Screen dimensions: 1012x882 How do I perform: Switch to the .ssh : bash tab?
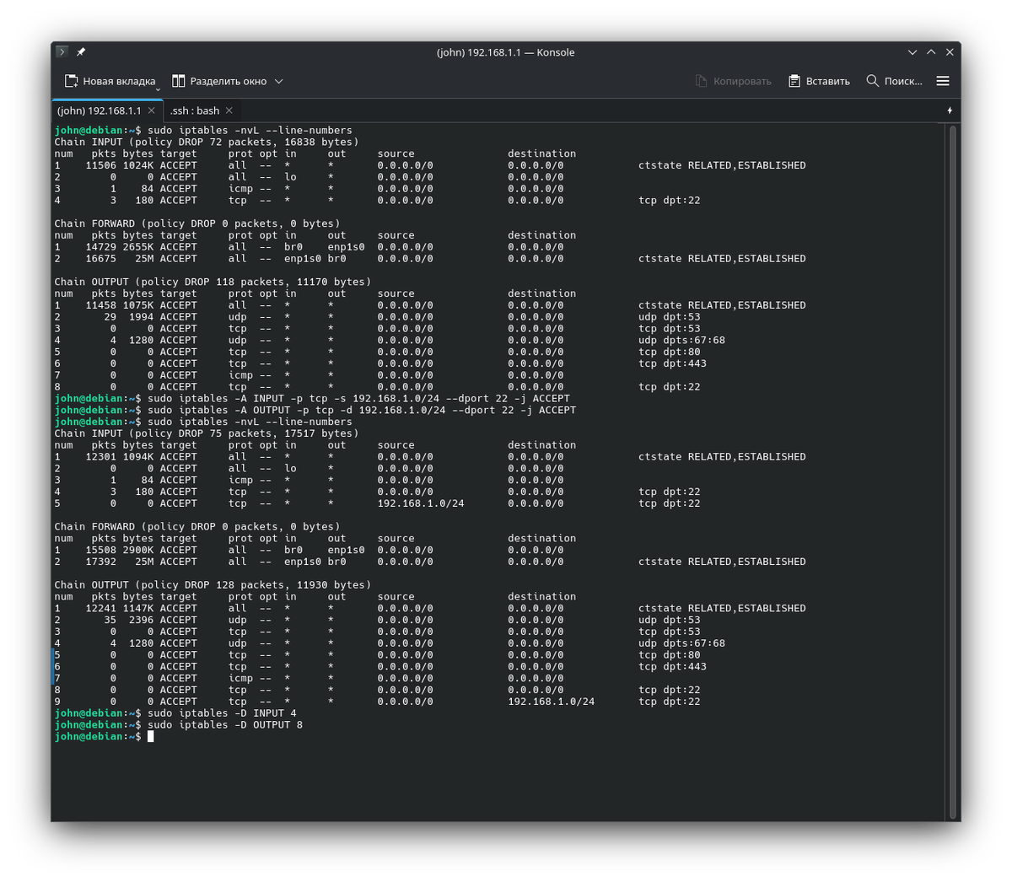pyautogui.click(x=195, y=110)
